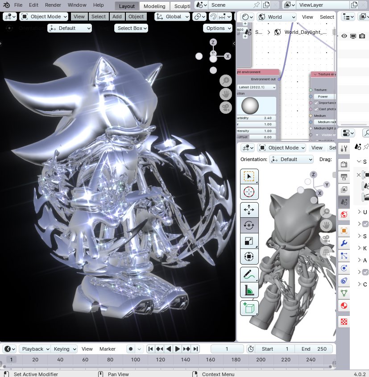
Task: Click zoom magnifier gizmo in large viewport
Action: (225, 81)
